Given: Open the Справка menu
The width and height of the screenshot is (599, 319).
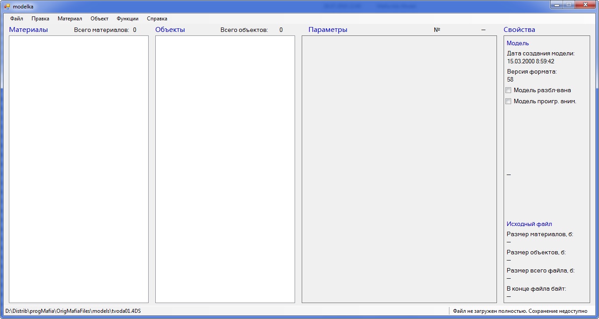Looking at the screenshot, I should tap(157, 19).
